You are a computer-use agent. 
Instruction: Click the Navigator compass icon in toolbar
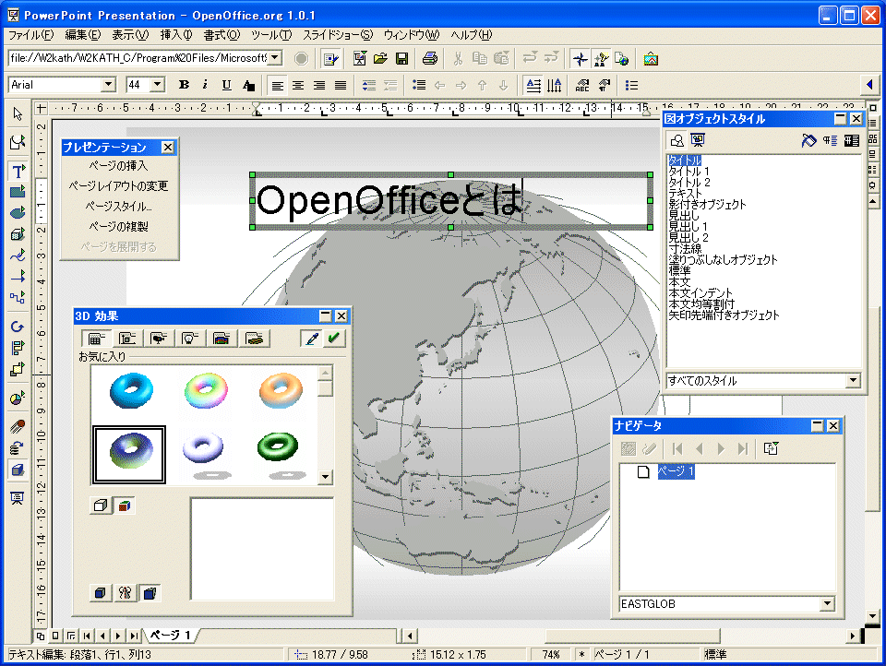point(580,59)
